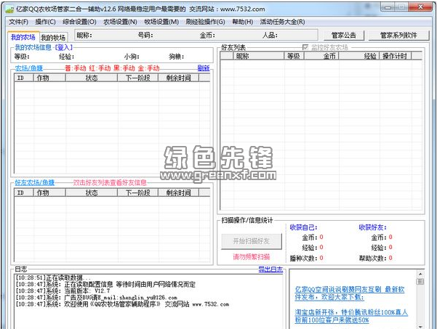Click the 登入 link in farm info
Viewport: 437px width, 329px height.
click(x=64, y=47)
